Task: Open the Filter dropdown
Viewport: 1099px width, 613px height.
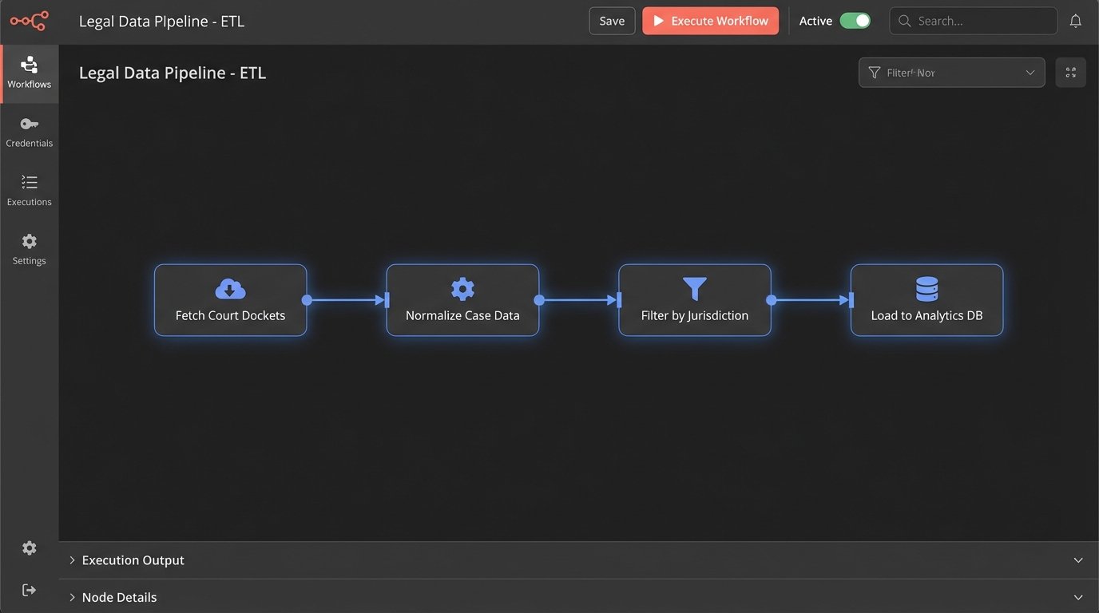Action: (951, 73)
